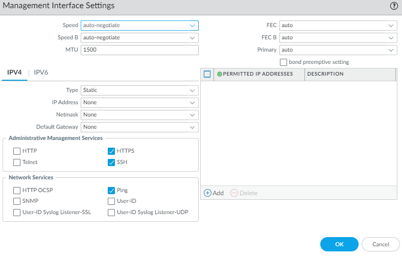The width and height of the screenshot is (402, 257).
Task: Open the Speed dropdown
Action: 139,25
